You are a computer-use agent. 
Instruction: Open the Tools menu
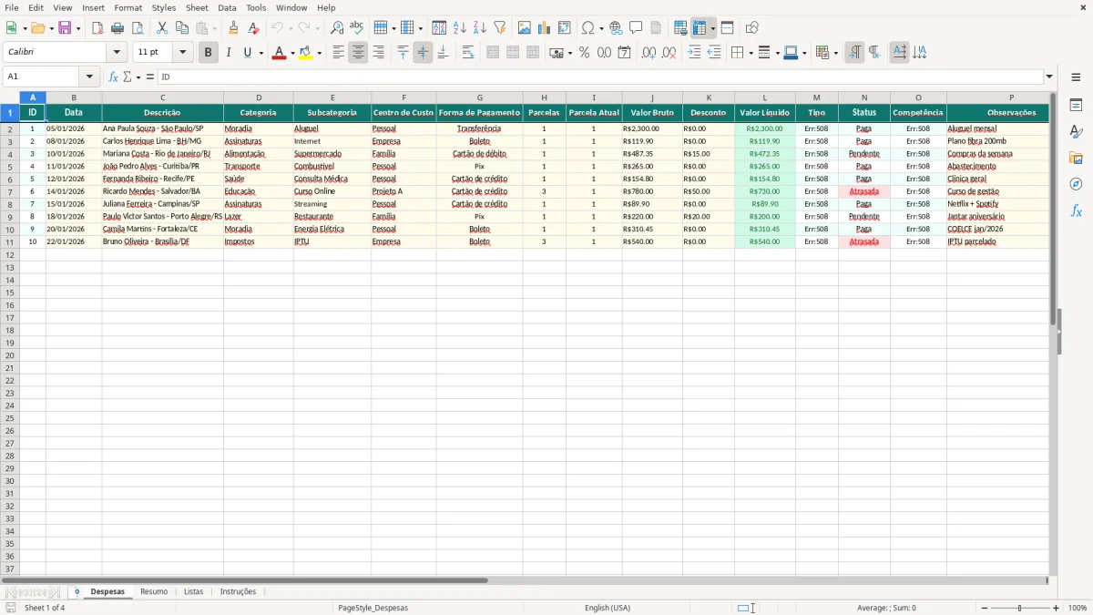256,7
